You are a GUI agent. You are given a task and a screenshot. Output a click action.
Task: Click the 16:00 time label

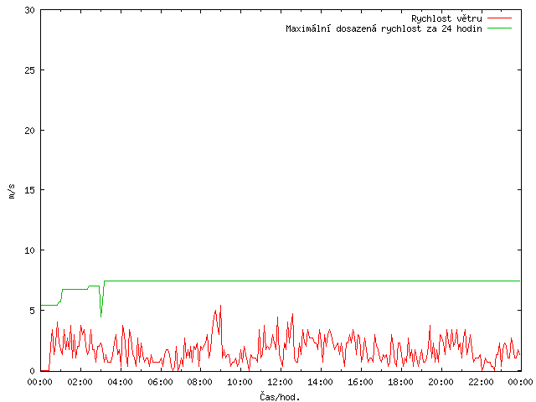[360, 382]
